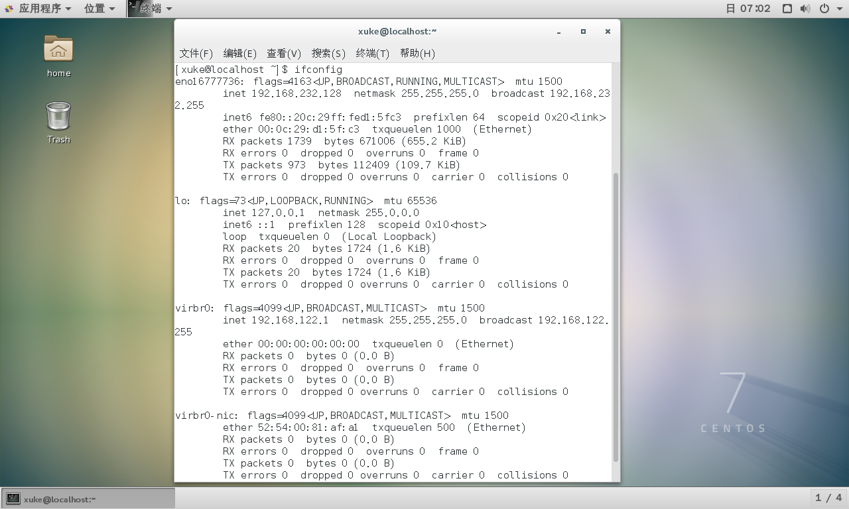The image size is (849, 509).
Task: Open the 终端(T) menu in terminal window
Action: (373, 54)
